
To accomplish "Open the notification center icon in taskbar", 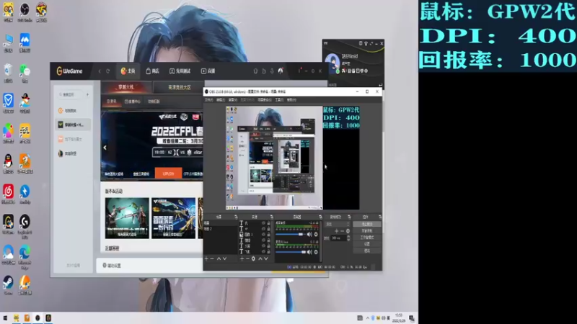I will point(412,318).
